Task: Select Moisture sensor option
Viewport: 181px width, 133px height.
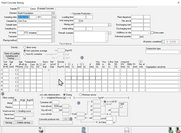Action: tap(81, 95)
